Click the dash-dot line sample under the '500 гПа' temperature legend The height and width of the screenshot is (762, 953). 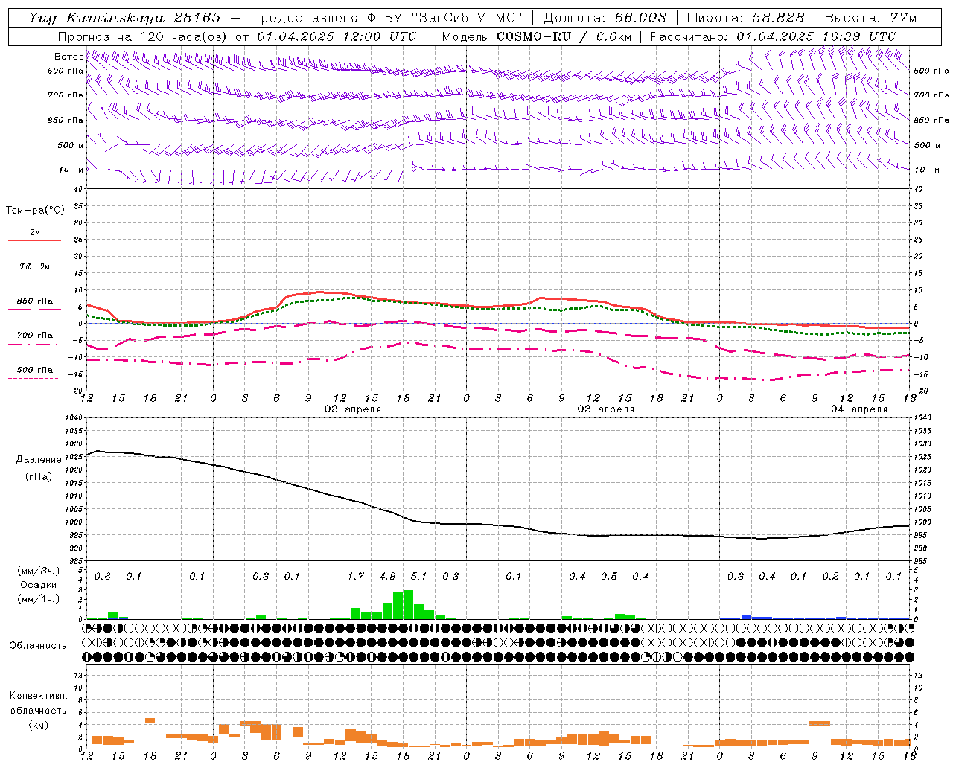33,378
